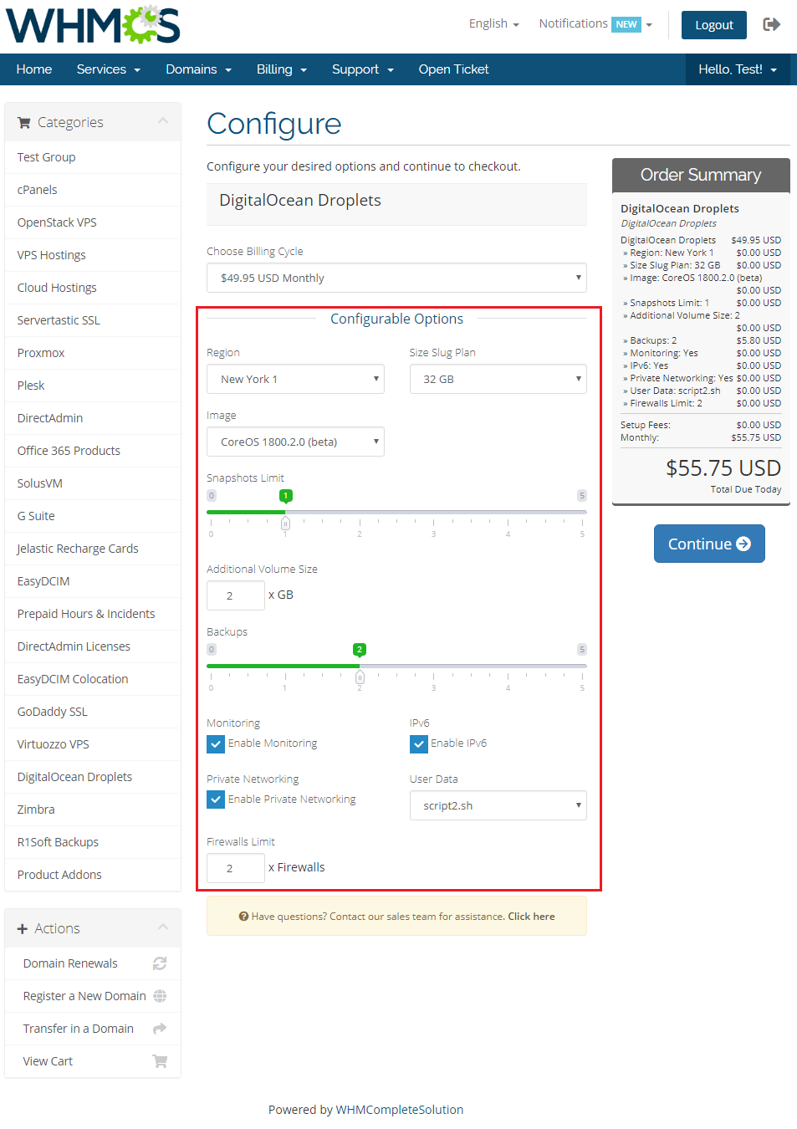The height and width of the screenshot is (1129, 797).
Task: Select the Jelastic Recharge Cards category
Action: (x=93, y=549)
